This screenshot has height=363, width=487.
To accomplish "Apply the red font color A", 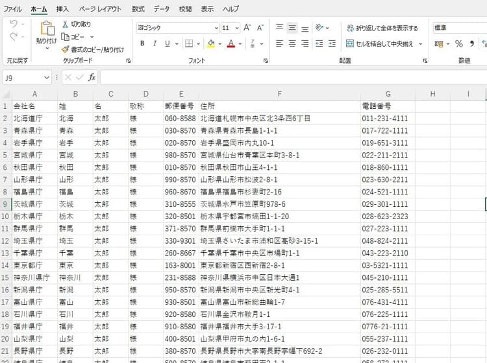I will [231, 43].
